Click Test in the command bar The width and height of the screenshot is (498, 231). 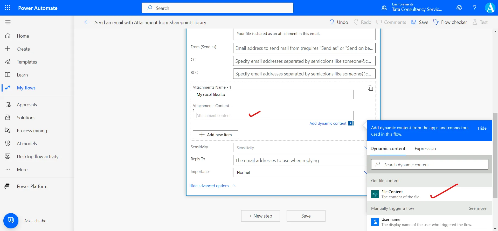point(480,22)
